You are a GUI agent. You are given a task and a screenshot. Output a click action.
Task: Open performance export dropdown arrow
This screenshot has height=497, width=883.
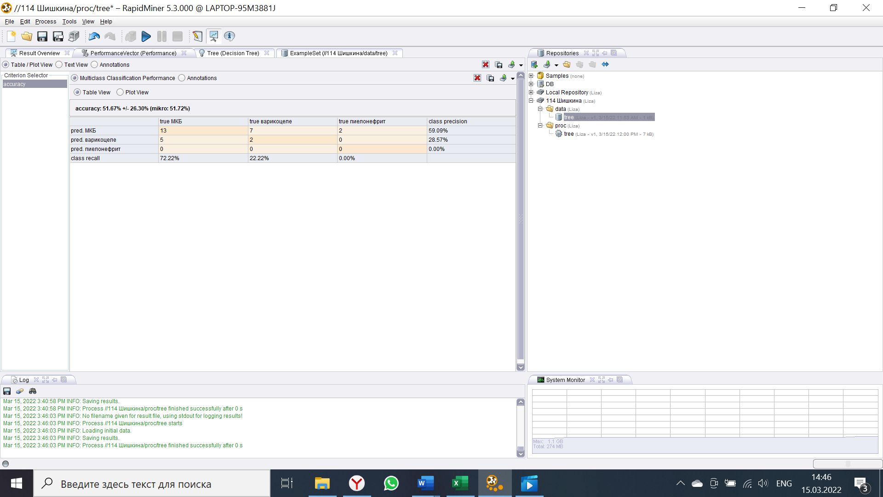click(513, 79)
